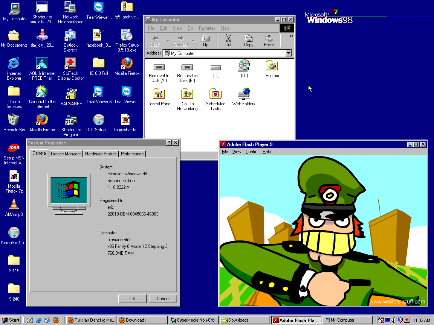Select the (D:) CD-ROM drive icon

click(x=244, y=68)
